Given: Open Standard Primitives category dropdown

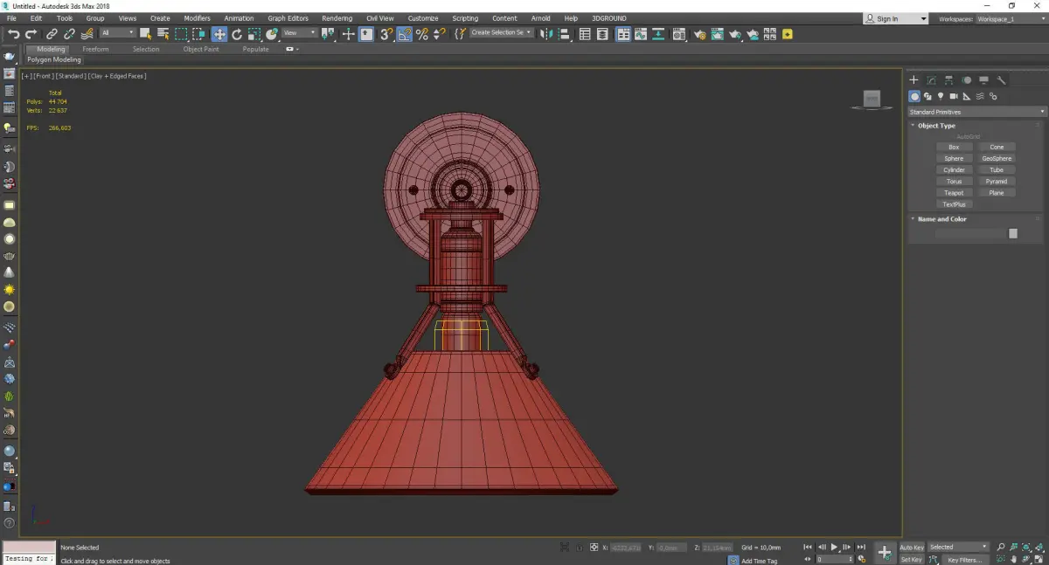Looking at the screenshot, I should [976, 112].
